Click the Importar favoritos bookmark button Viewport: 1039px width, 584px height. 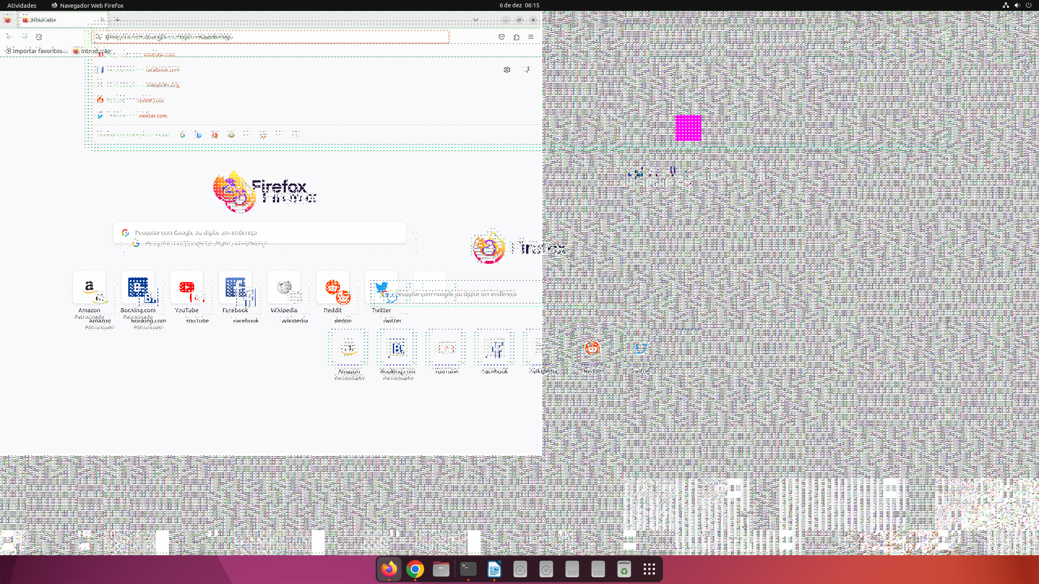pyautogui.click(x=36, y=51)
